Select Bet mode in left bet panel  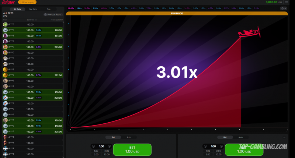(113, 137)
